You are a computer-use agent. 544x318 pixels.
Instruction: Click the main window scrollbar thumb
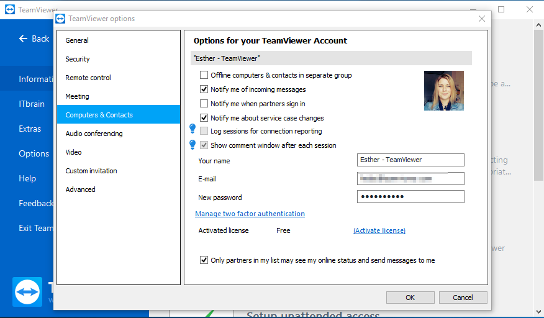[538, 106]
